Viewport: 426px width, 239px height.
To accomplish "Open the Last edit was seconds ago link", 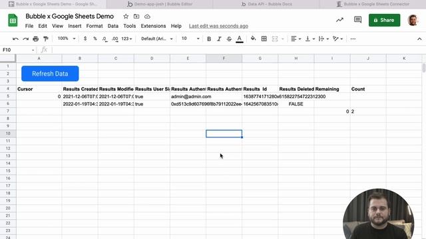I will [x=218, y=26].
